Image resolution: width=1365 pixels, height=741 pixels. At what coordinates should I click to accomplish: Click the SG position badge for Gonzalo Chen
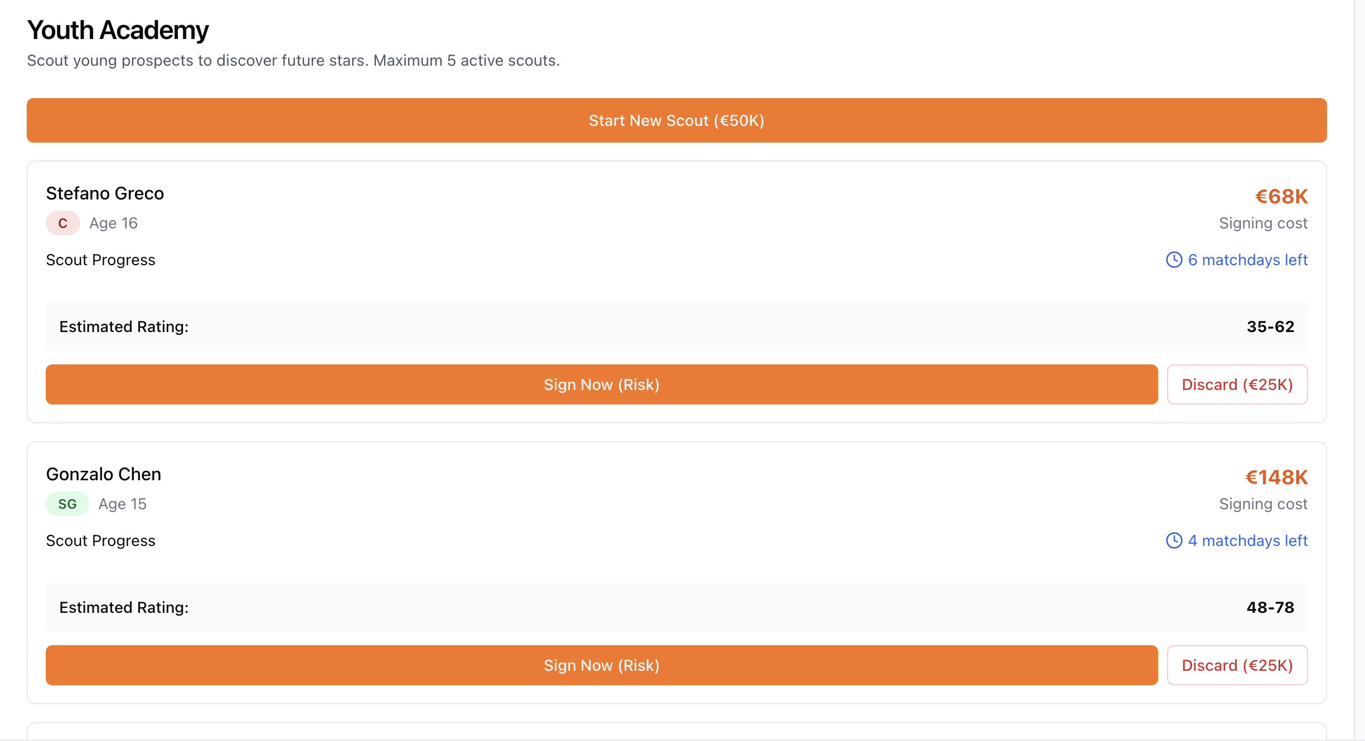(x=67, y=504)
